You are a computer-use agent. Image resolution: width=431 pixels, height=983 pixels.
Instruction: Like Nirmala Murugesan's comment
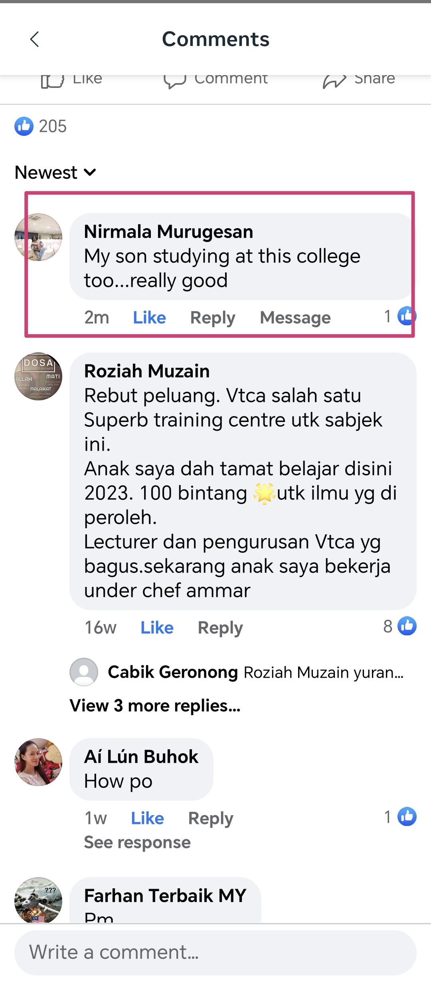coord(149,318)
